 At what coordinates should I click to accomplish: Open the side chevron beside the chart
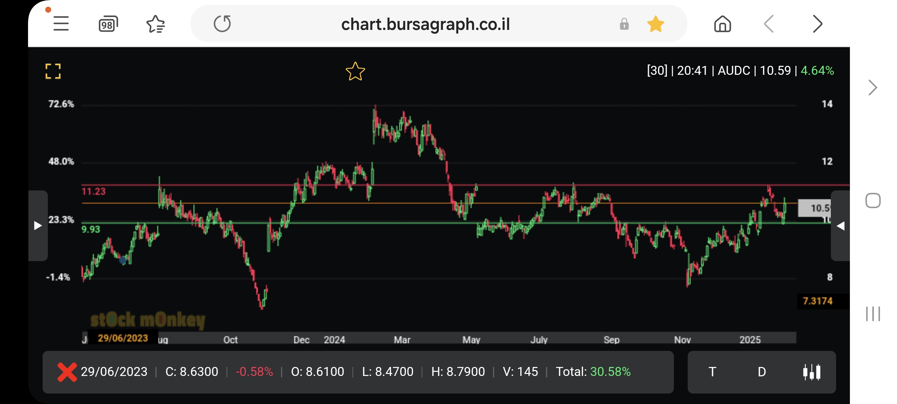(873, 88)
